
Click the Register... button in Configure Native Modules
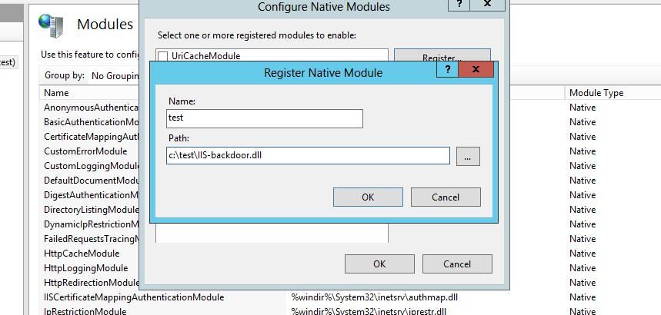pyautogui.click(x=442, y=55)
